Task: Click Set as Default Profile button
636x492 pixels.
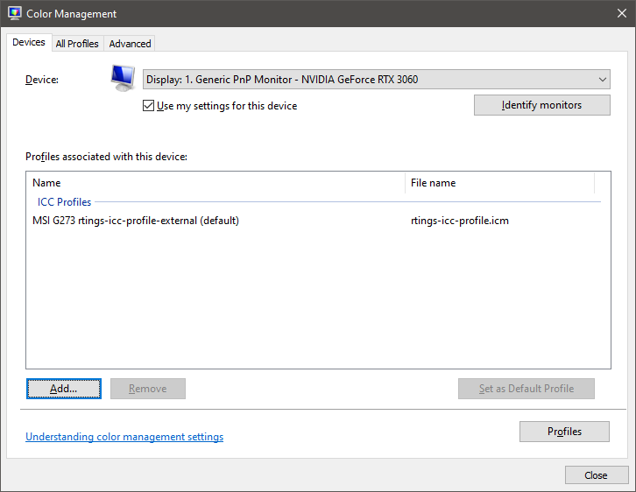Action: pyautogui.click(x=526, y=389)
